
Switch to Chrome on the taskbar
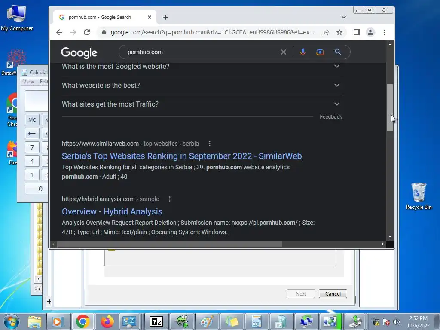coord(82,321)
